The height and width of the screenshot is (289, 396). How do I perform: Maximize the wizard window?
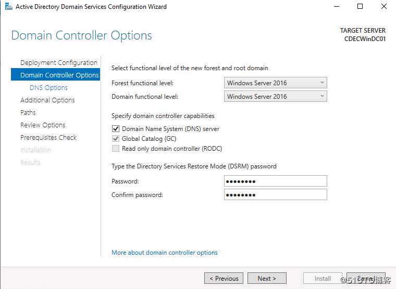click(x=360, y=7)
